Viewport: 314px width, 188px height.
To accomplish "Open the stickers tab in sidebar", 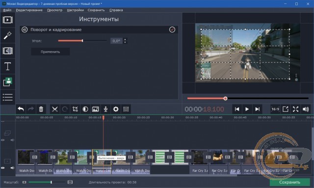I will tap(8, 82).
